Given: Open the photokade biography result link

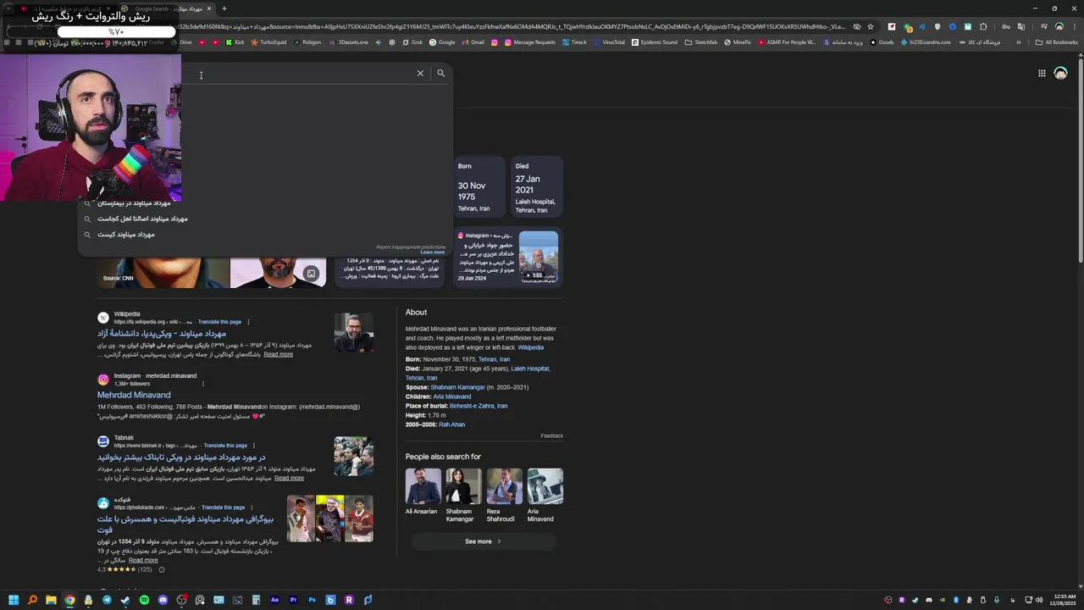Looking at the screenshot, I should pos(185,524).
